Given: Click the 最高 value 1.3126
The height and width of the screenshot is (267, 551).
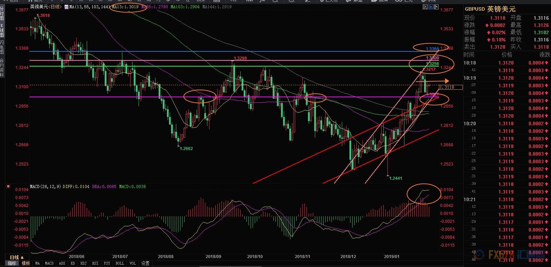Looking at the screenshot, I should 541,25.
